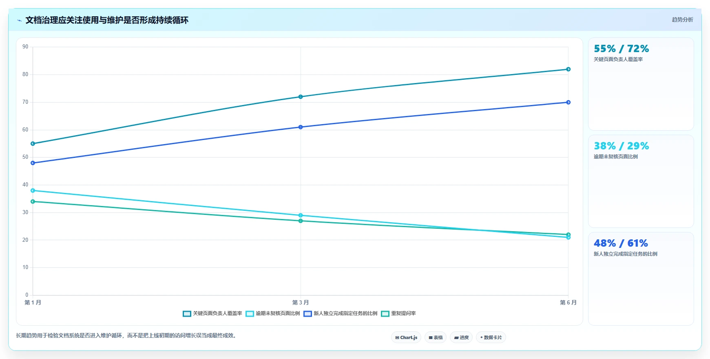Screen dimensions: 710x359
Task: Click 重复提问率 point at 第 1 月
Action: click(33, 201)
